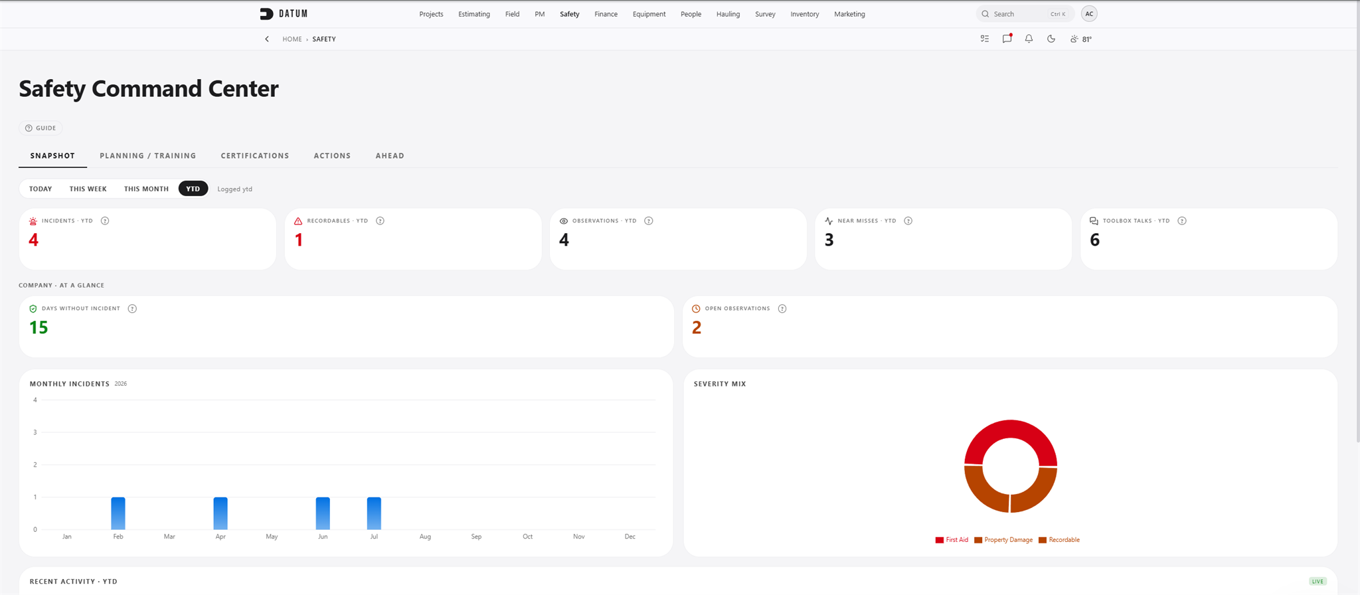Click the Observations eye icon

point(564,221)
